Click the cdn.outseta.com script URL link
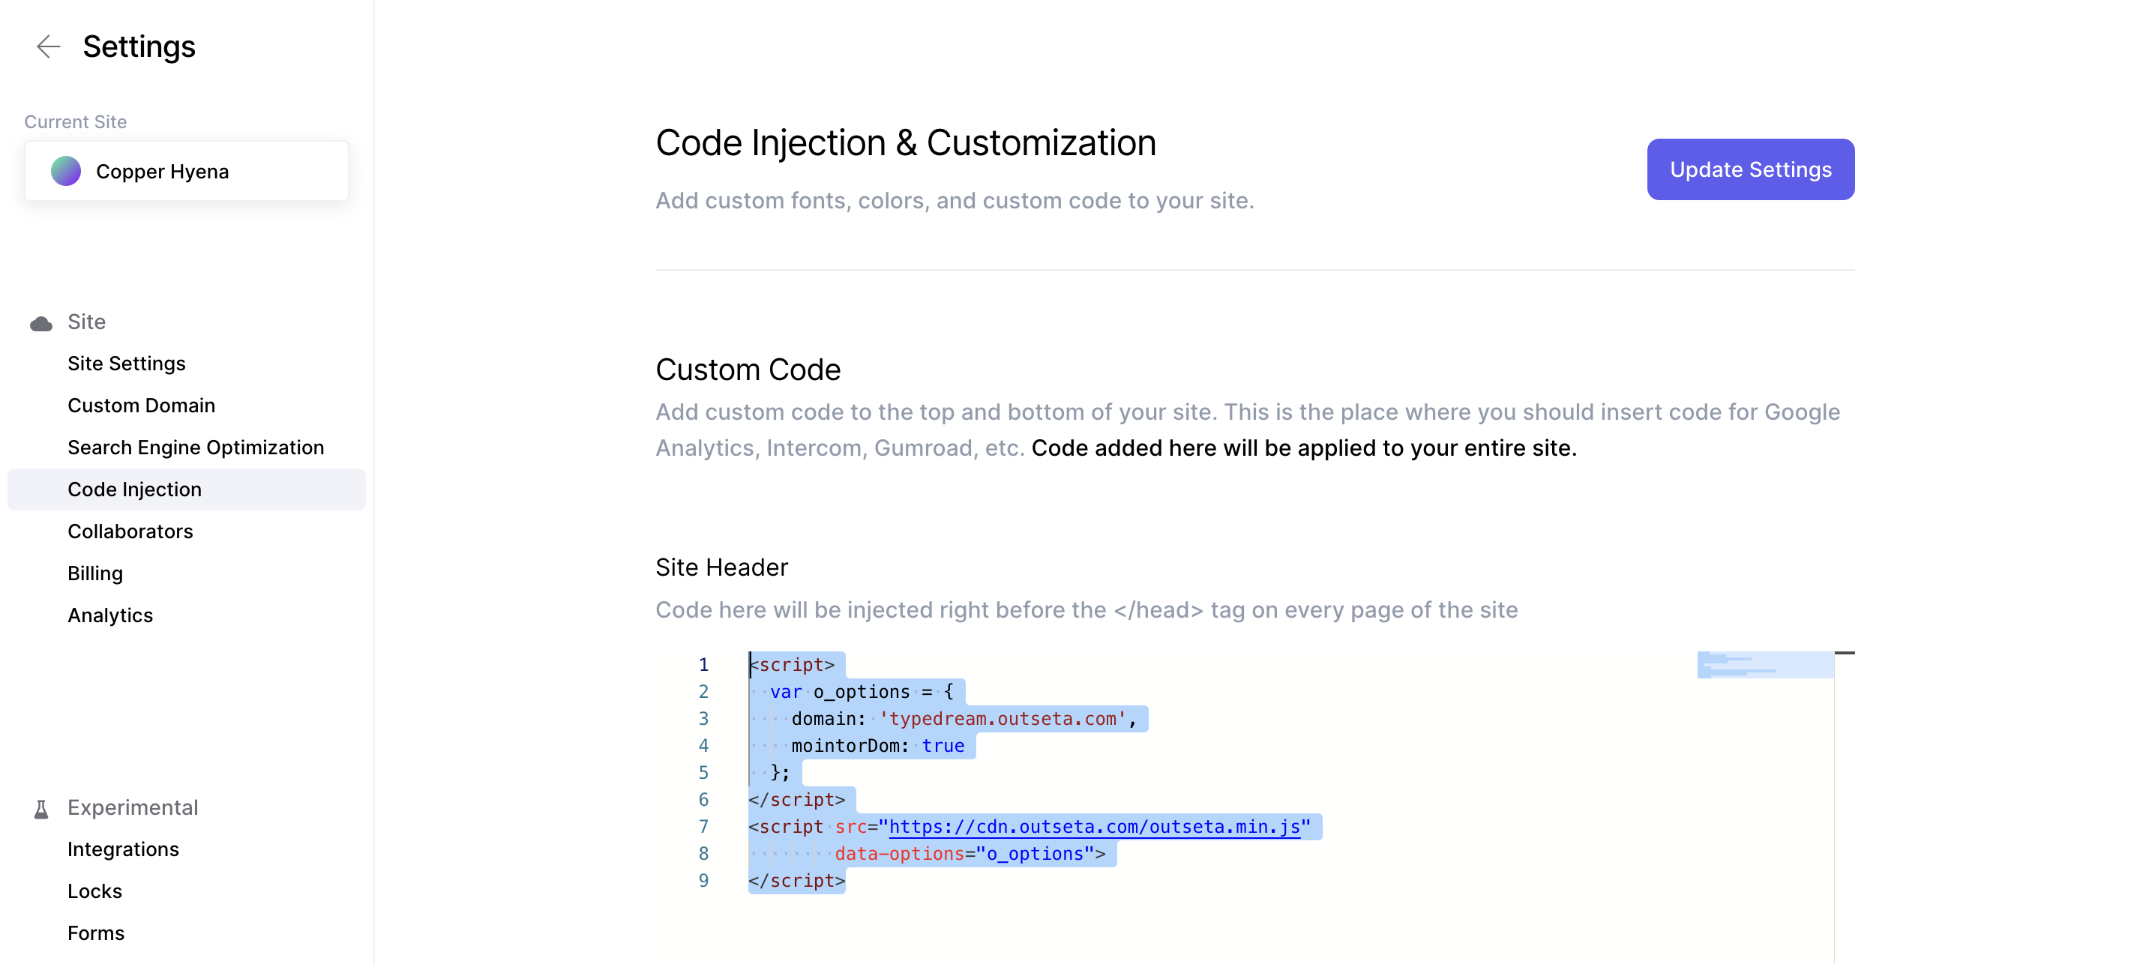 [1093, 827]
